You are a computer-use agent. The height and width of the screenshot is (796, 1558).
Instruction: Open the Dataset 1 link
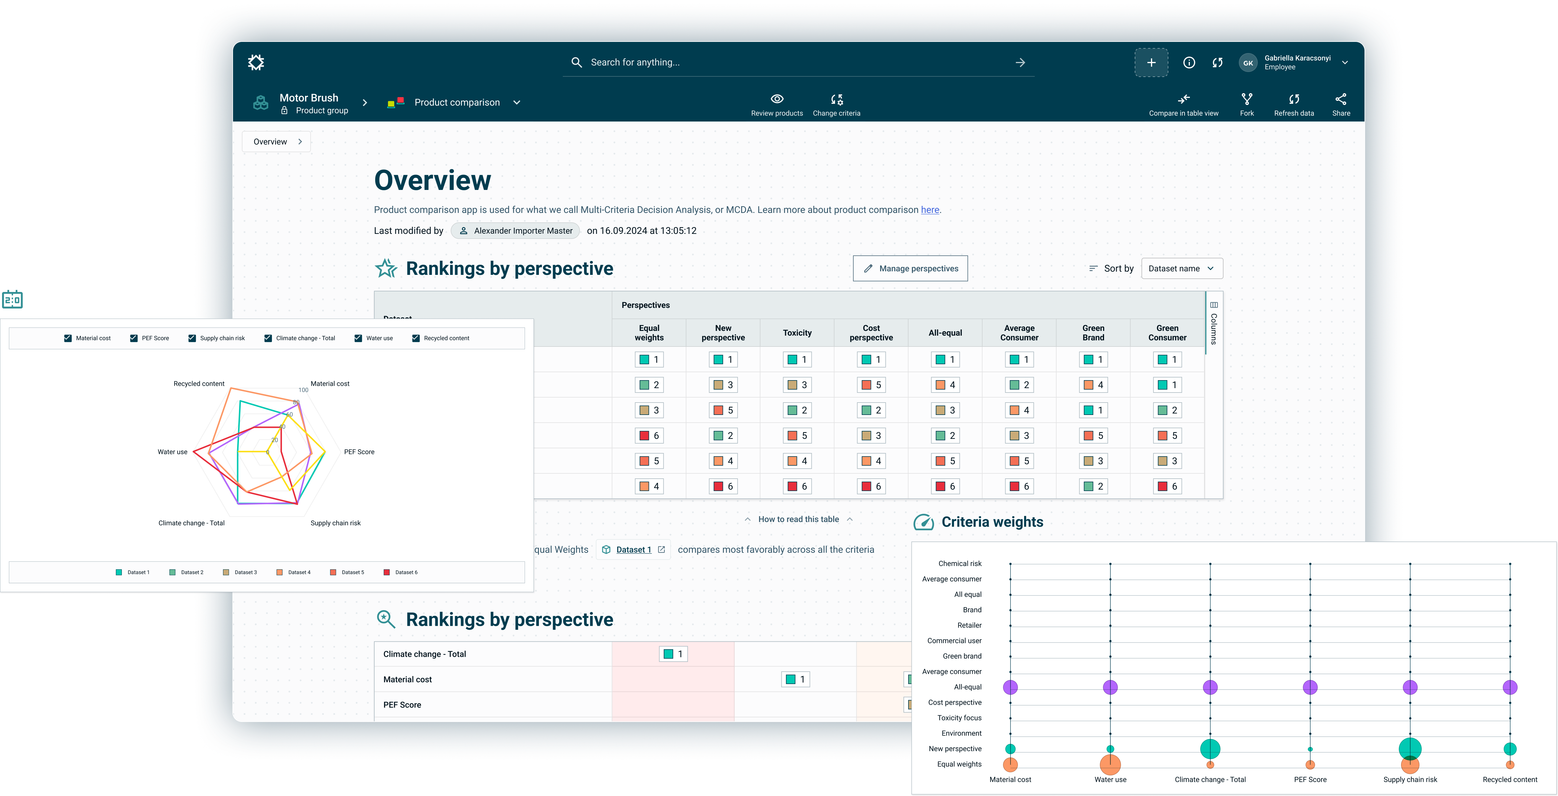point(634,549)
